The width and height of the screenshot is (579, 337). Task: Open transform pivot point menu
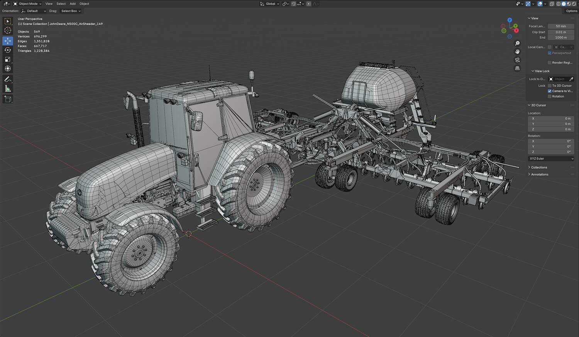point(286,4)
